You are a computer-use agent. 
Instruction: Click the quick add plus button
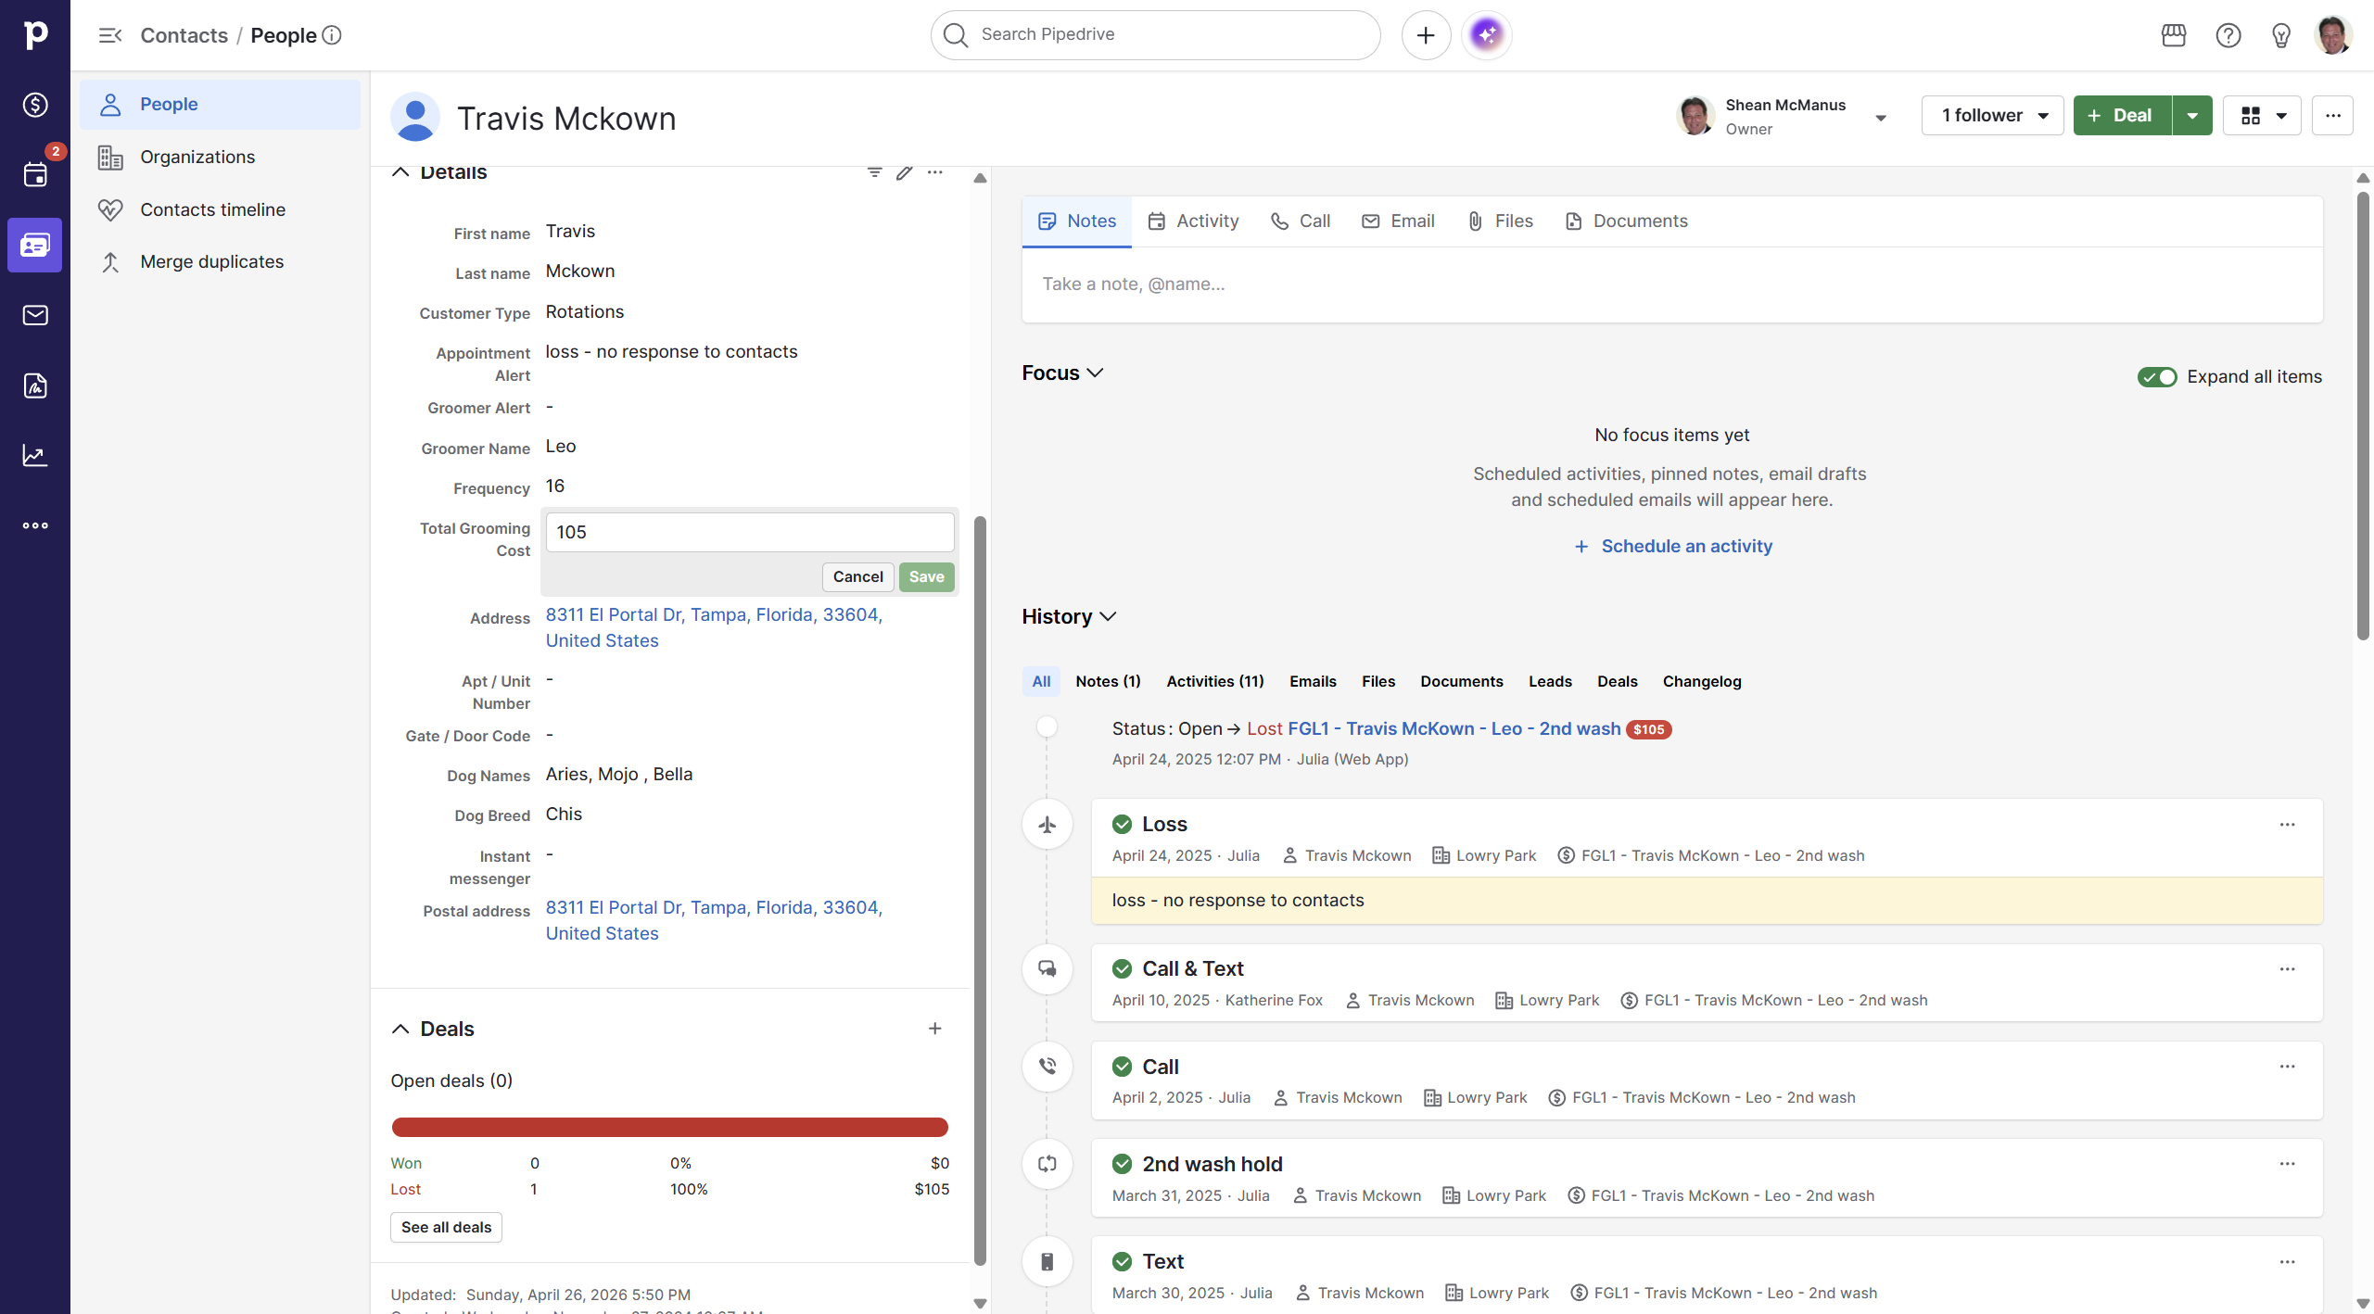pyautogui.click(x=1426, y=35)
